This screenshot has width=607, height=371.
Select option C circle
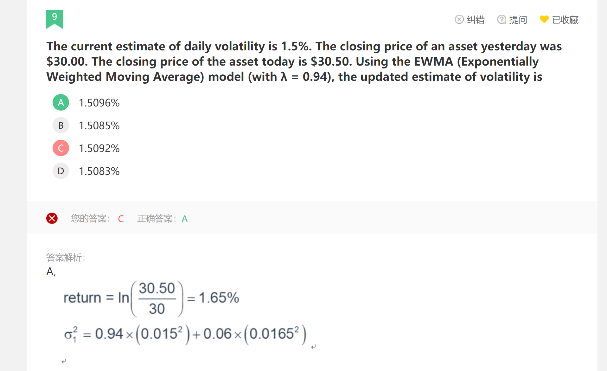click(61, 148)
